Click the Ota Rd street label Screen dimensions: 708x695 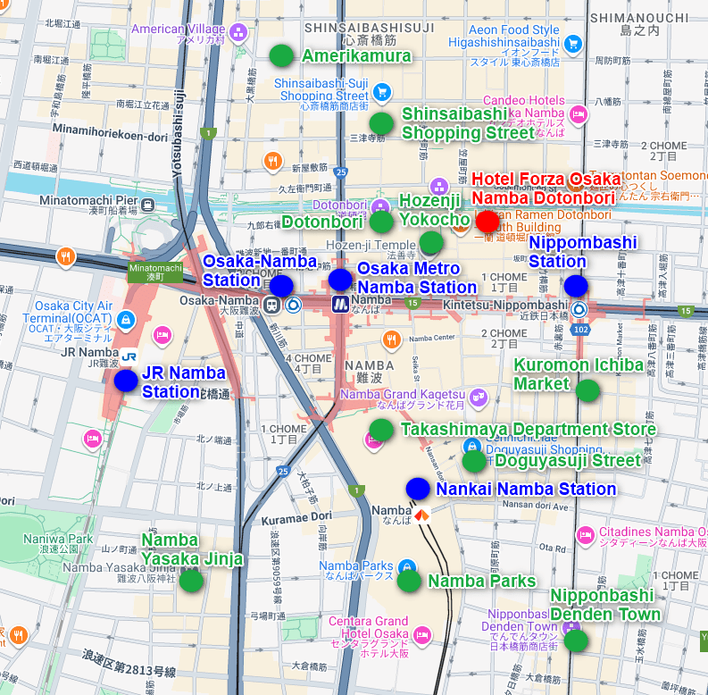point(553,548)
